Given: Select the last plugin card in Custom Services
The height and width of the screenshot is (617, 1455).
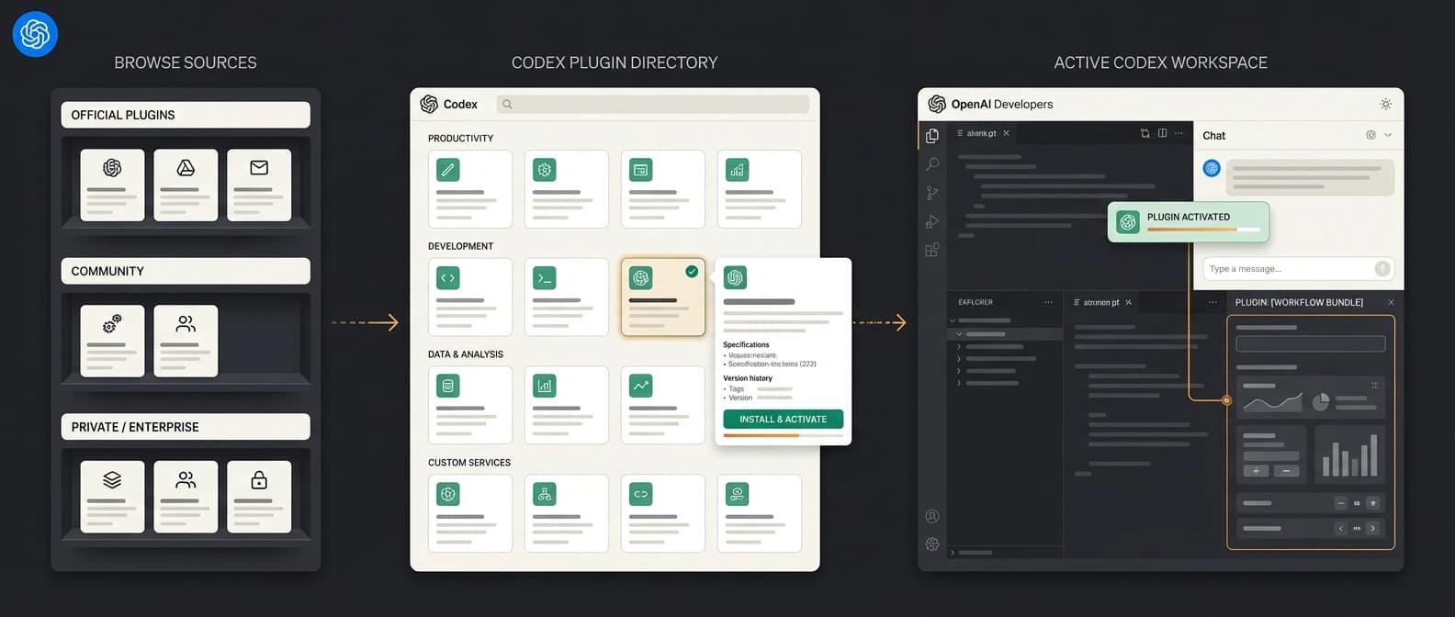Looking at the screenshot, I should tap(760, 513).
